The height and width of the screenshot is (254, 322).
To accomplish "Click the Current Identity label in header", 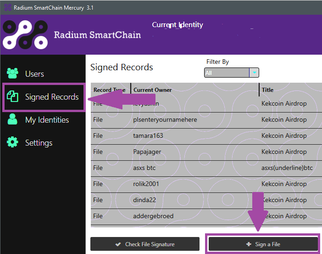I will [x=178, y=25].
